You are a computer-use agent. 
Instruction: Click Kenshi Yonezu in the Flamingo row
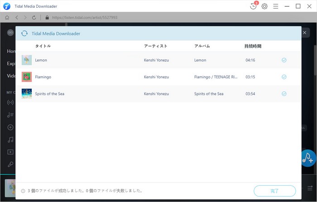tap(156, 77)
